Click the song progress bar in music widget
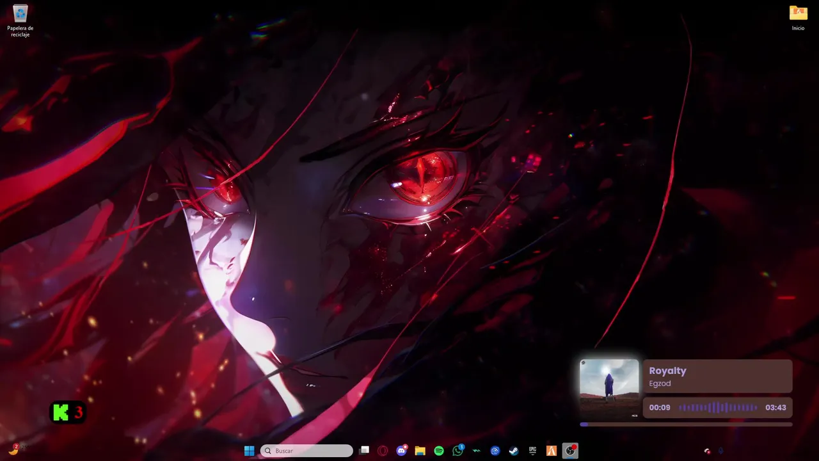Screen dimensions: 819x461 686,424
